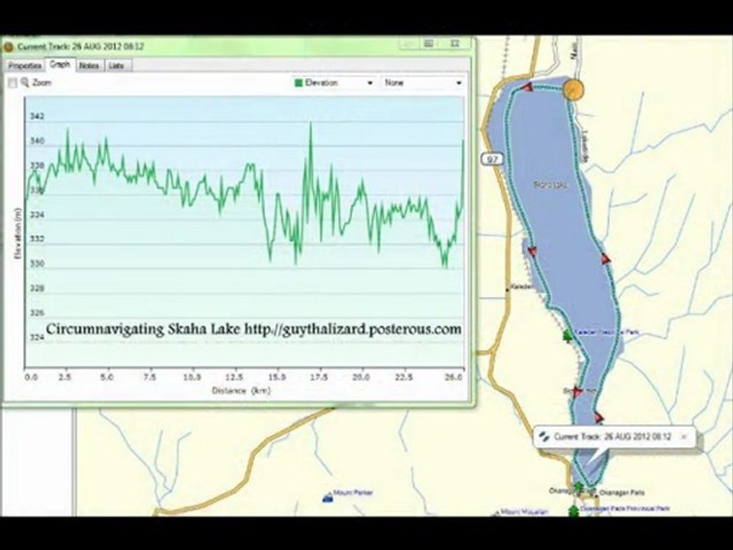Click the footprints icon in track tooltip
733x550 pixels.
click(x=544, y=436)
